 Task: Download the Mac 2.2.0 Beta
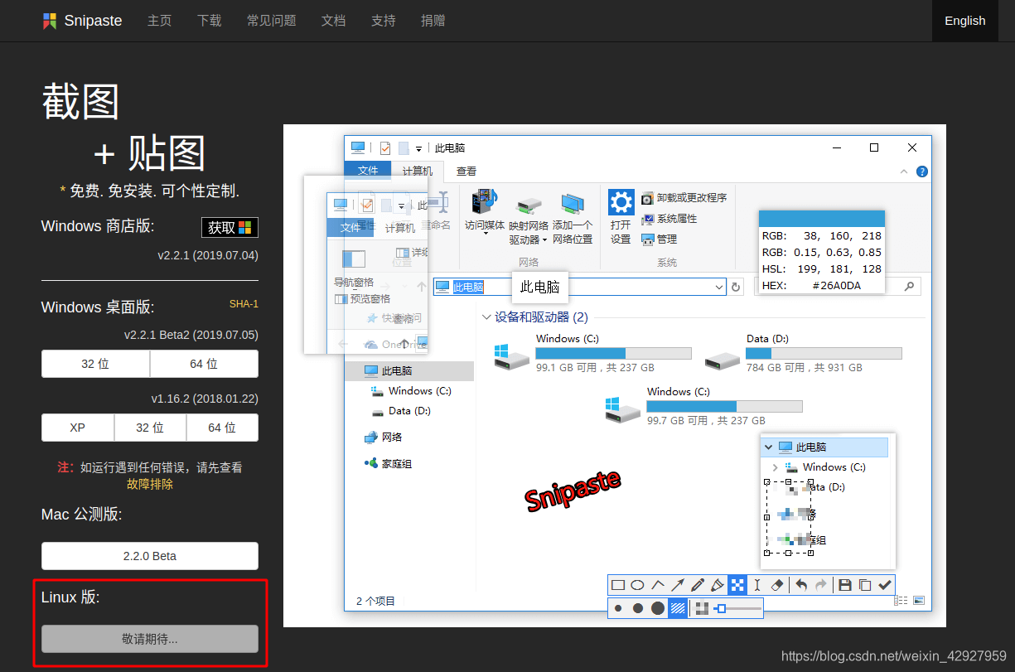[150, 556]
